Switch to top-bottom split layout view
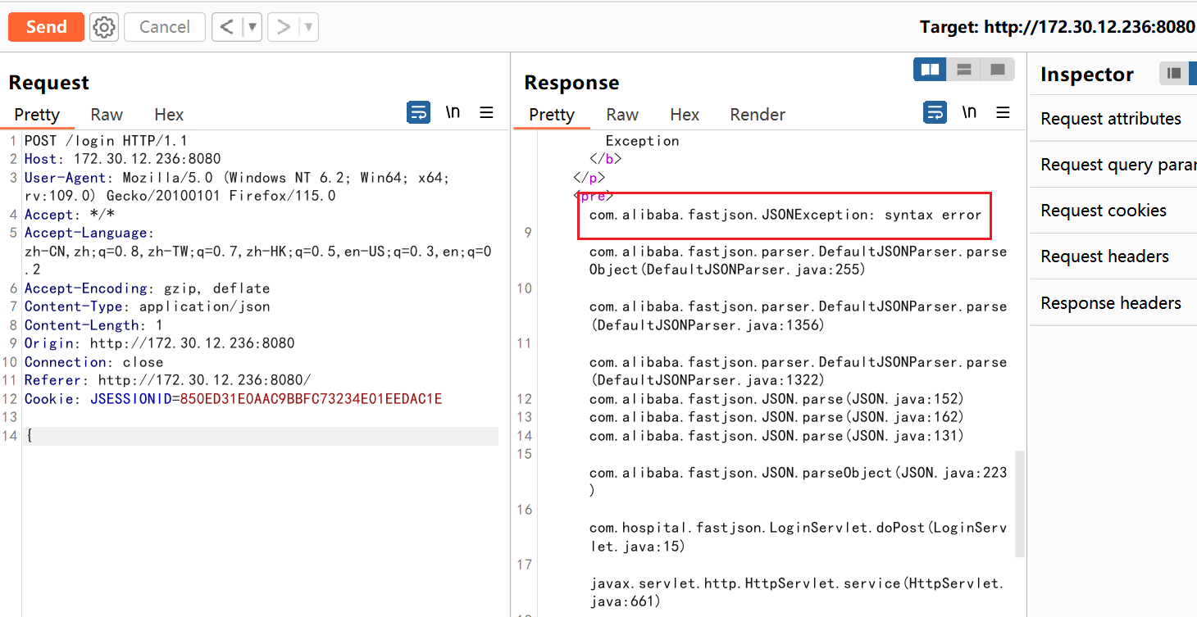This screenshot has height=617, width=1197. pos(964,70)
